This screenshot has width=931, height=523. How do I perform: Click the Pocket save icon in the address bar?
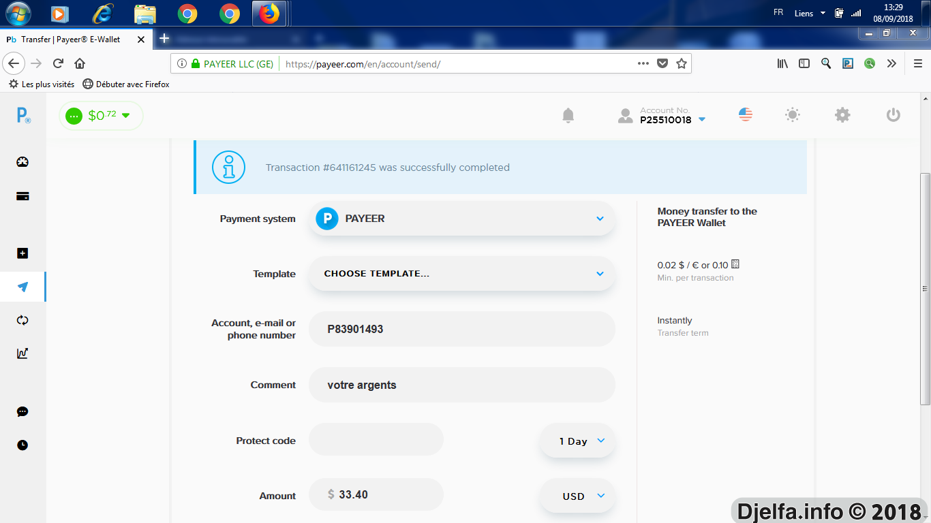coord(662,63)
